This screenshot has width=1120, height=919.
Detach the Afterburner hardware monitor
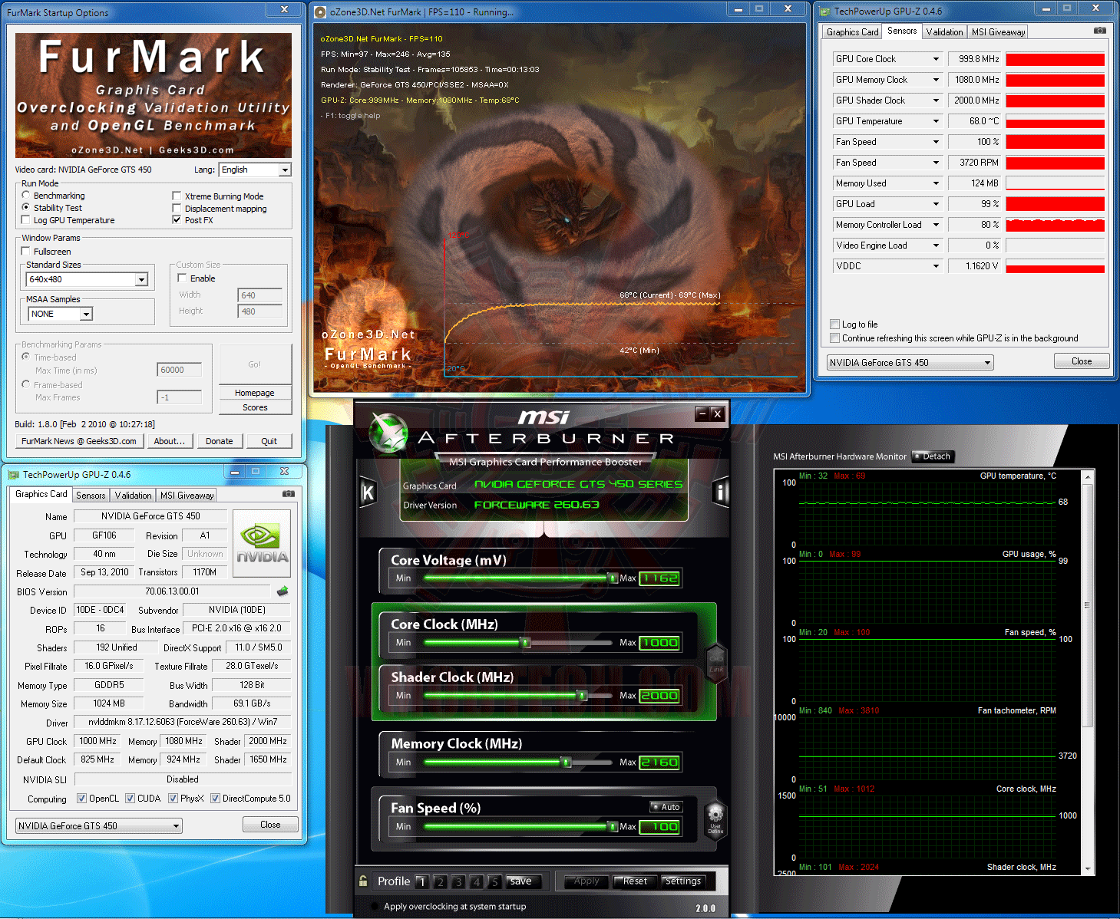click(932, 456)
